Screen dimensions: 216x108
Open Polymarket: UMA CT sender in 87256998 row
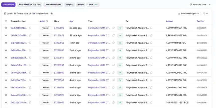99,65
